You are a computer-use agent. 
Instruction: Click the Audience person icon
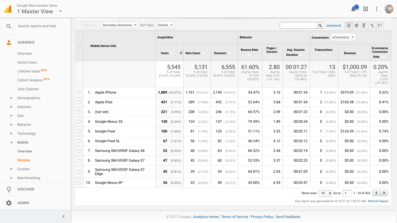pyautogui.click(x=9, y=42)
